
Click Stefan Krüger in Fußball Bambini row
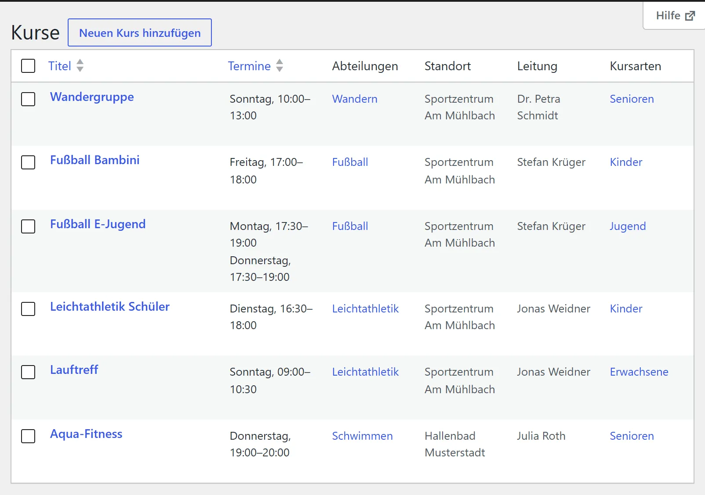pyautogui.click(x=551, y=162)
